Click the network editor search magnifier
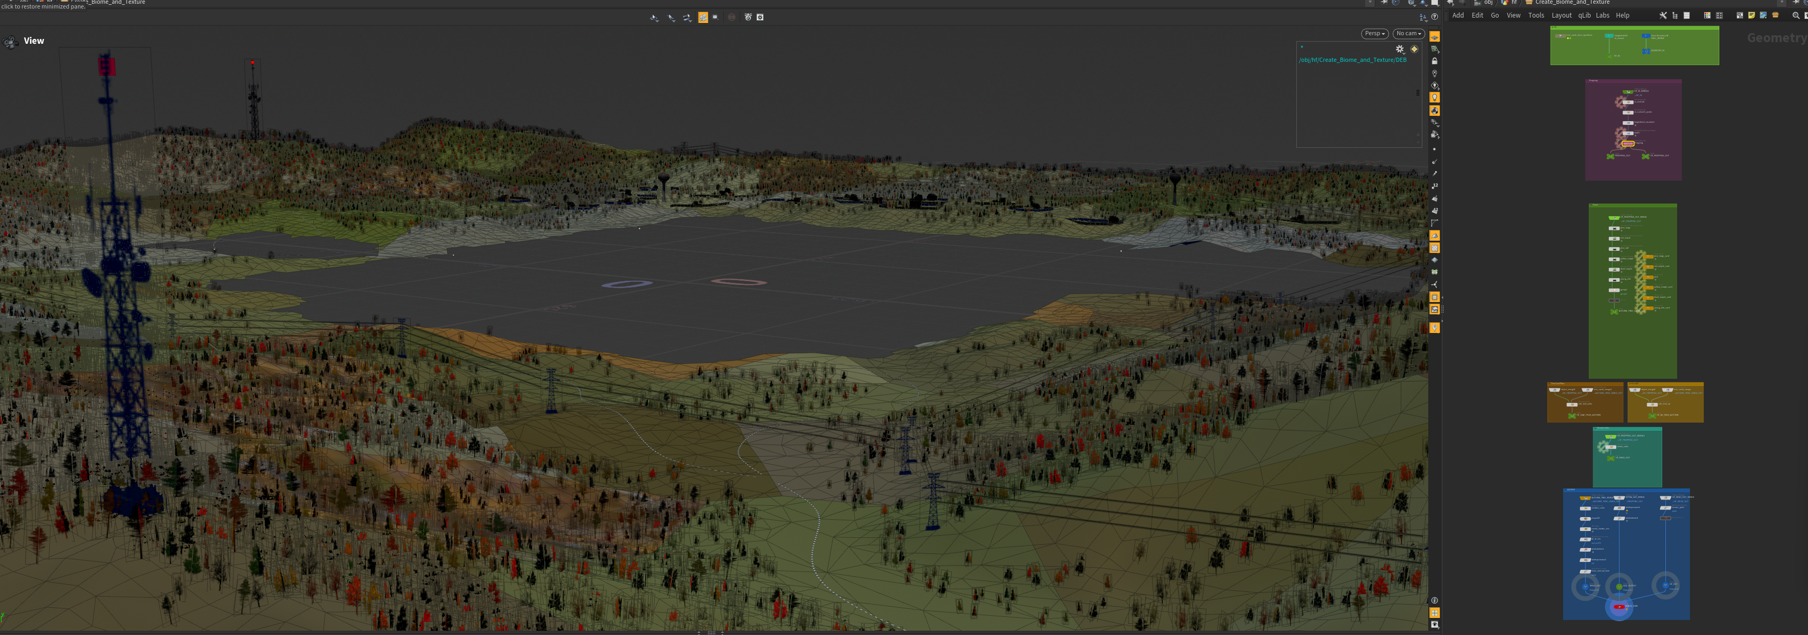Viewport: 1808px width, 635px height. (x=1796, y=15)
